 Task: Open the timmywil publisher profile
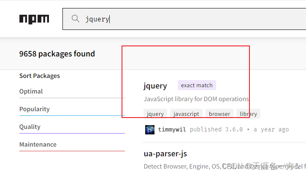(x=172, y=129)
